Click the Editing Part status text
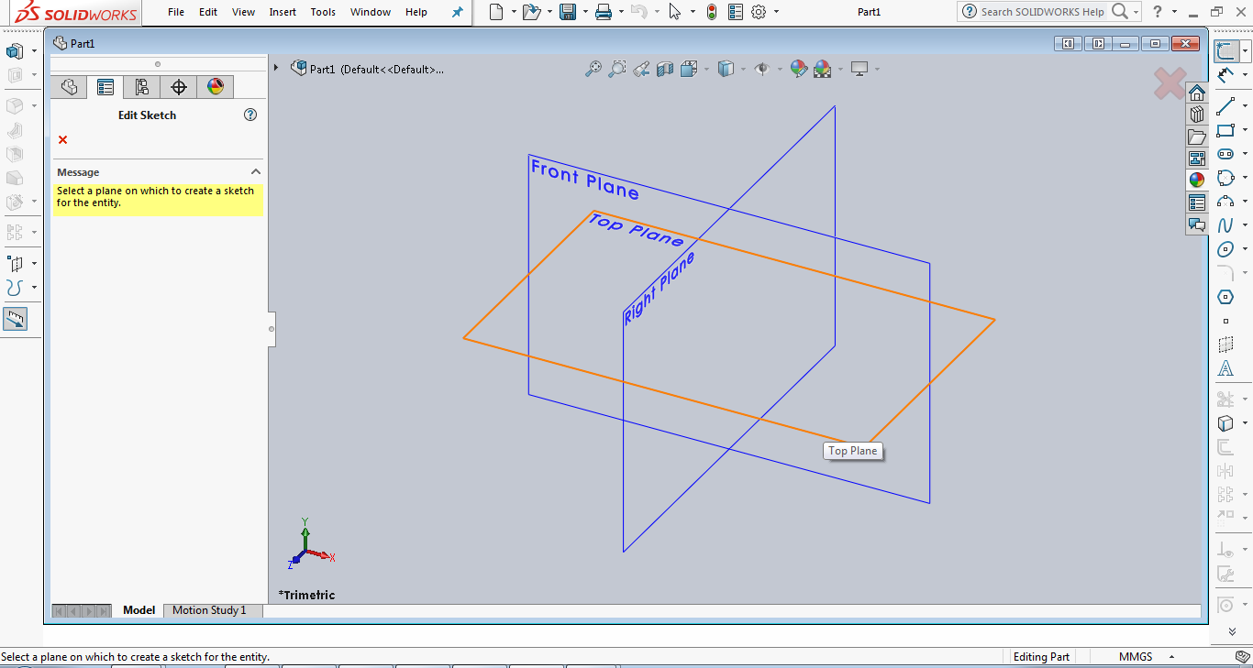1253x668 pixels. pos(1041,657)
